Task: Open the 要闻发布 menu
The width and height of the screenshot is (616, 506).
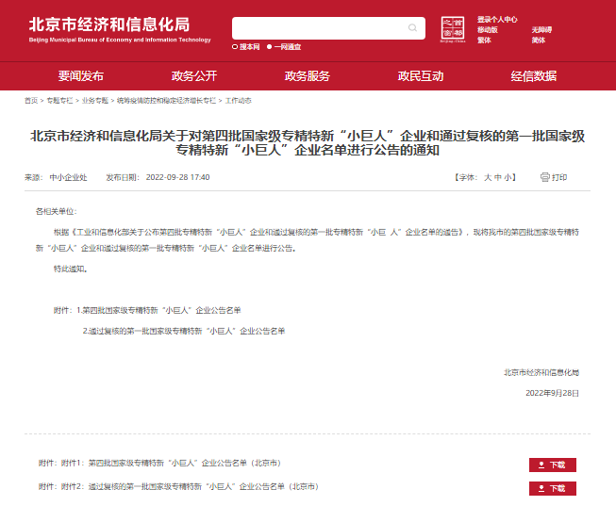Action: 81,76
